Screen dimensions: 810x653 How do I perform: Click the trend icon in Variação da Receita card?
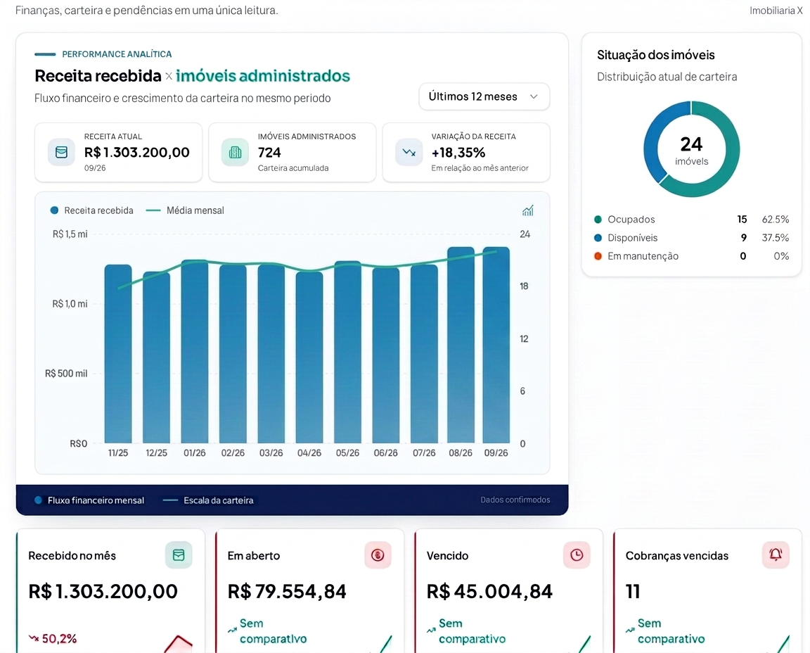pyautogui.click(x=409, y=153)
